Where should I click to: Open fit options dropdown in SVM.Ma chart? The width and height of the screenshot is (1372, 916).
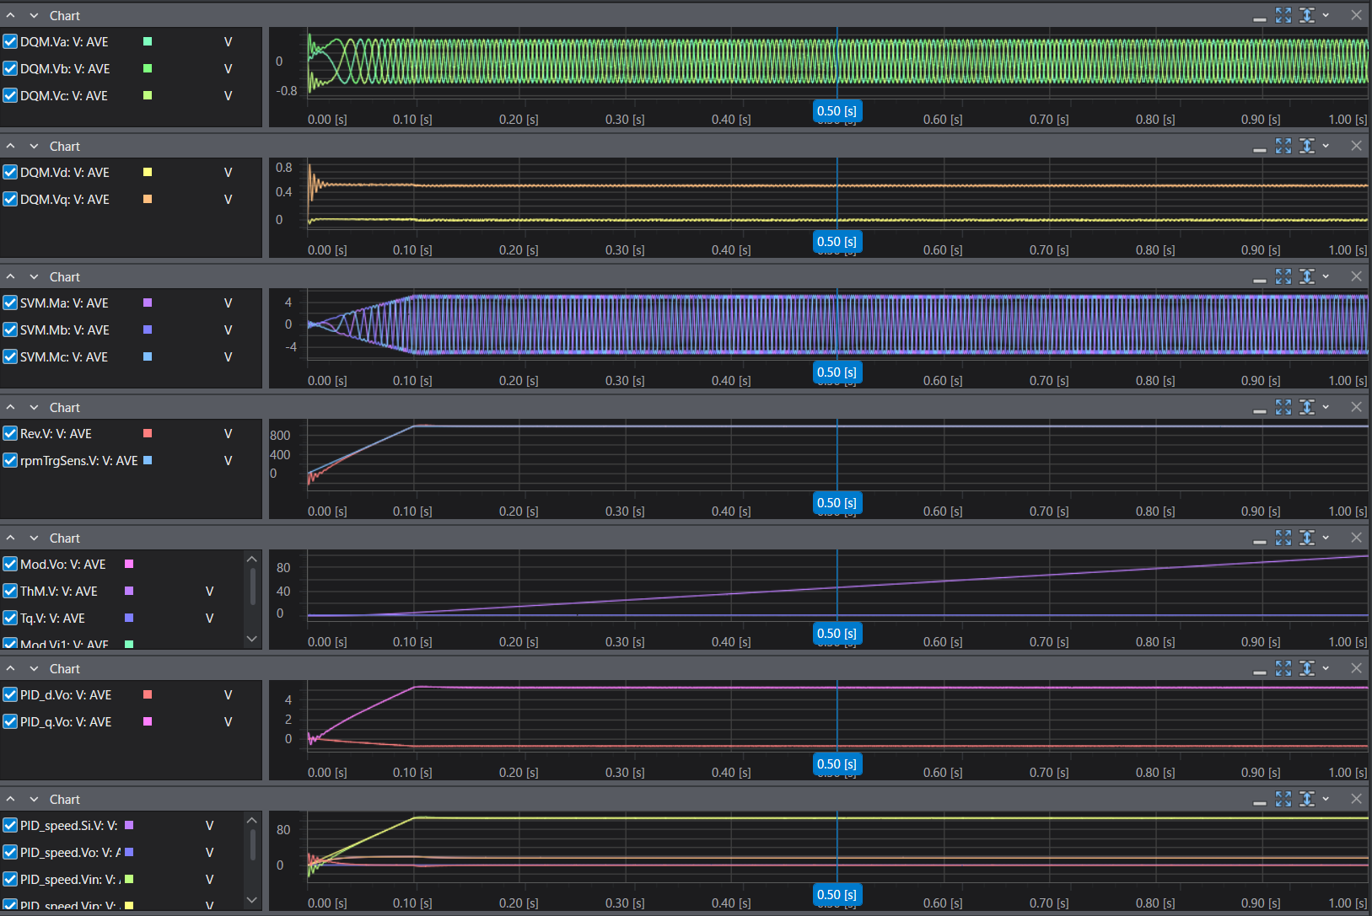pos(1326,276)
